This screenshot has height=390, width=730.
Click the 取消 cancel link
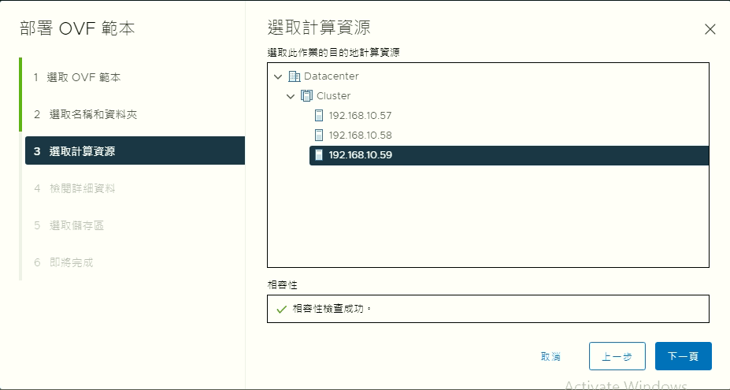click(x=550, y=356)
